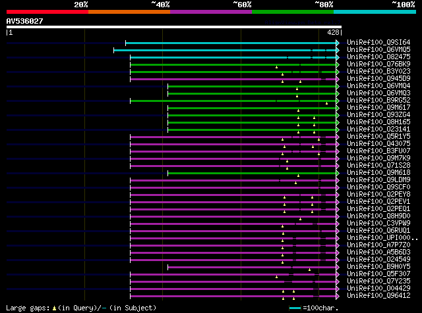
Task: Click the yellow gap marker under UniRef100_B9RG52 bar
Action: [x=326, y=103]
